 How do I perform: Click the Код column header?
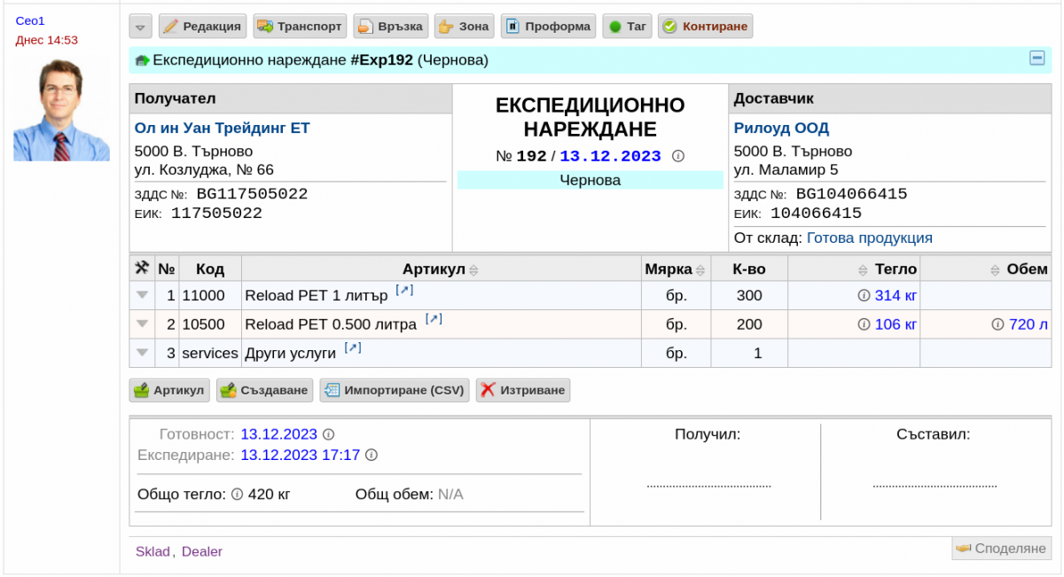click(x=210, y=269)
